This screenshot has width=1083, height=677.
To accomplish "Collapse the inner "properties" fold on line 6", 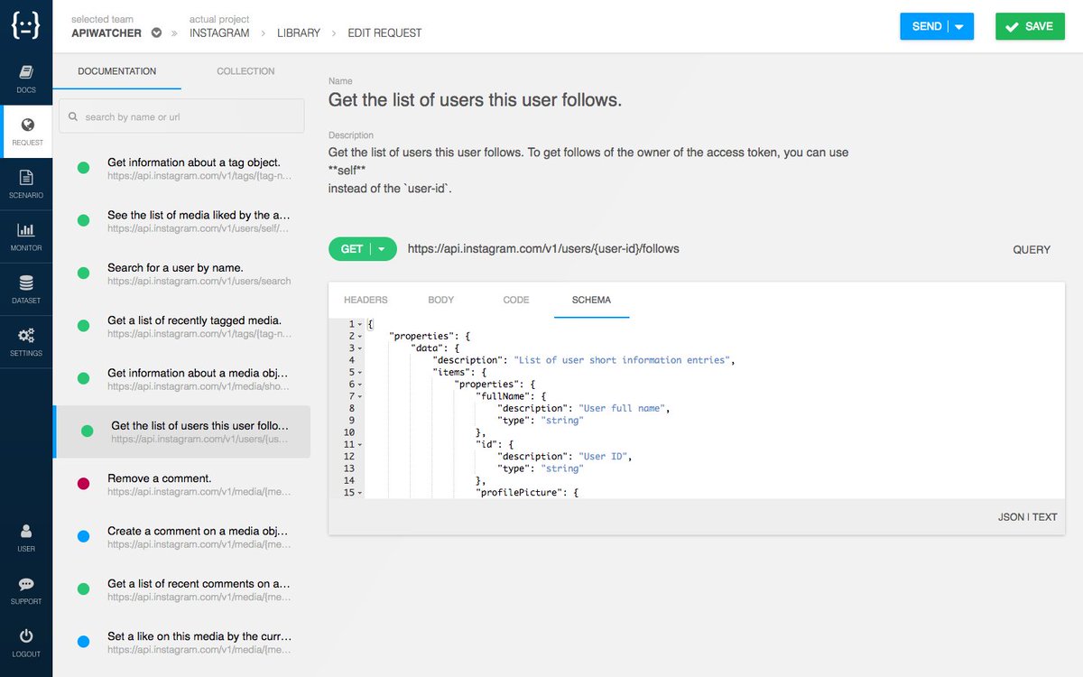I will [x=360, y=384].
